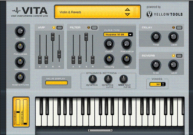Click the Delay Time knob
Image resolution: width=193 pixels, height=135 pixels.
tap(156, 37)
